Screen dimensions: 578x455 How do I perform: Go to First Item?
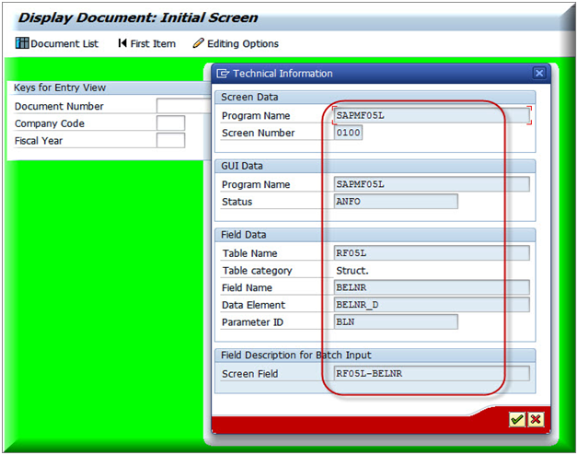146,43
